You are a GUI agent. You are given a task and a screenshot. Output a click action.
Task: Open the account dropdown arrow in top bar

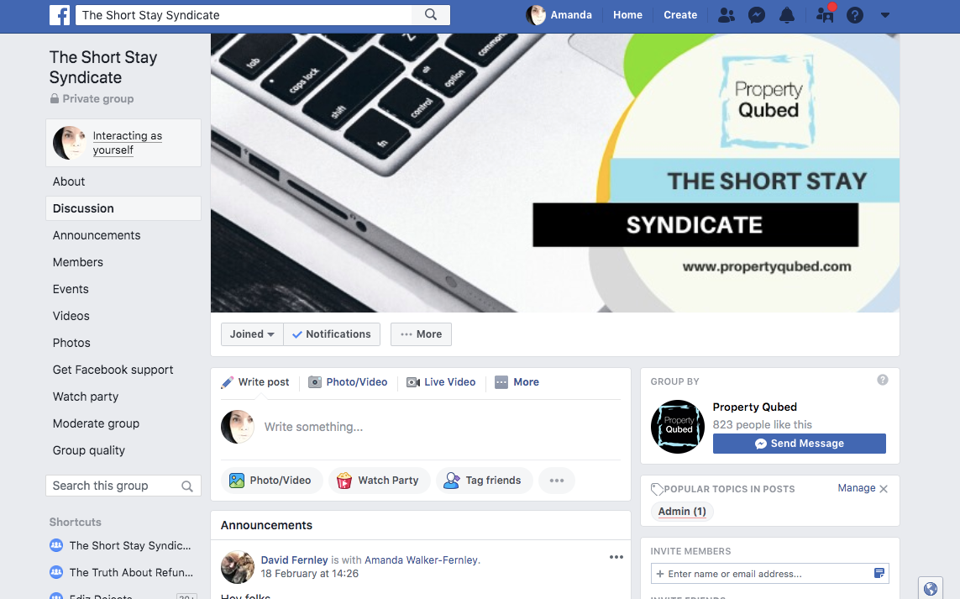click(x=884, y=15)
